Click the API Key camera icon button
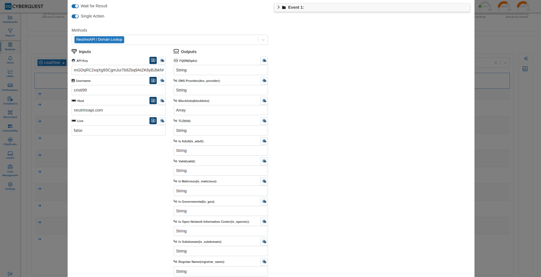This screenshot has width=541, height=277. coord(153,60)
